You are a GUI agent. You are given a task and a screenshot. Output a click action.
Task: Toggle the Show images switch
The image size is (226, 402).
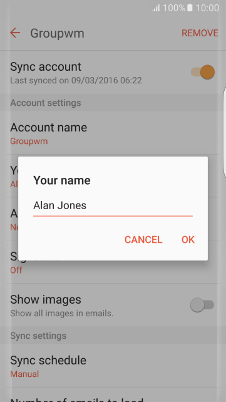coord(202,305)
